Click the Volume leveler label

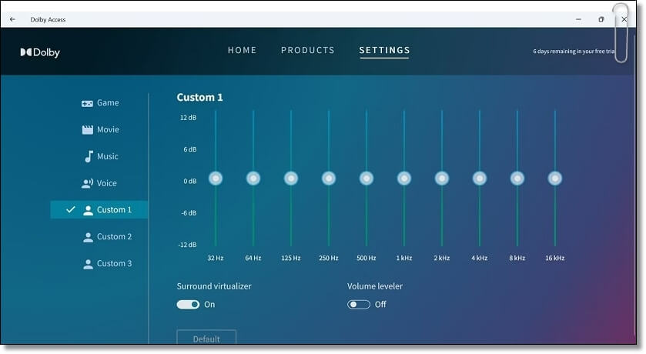375,286
